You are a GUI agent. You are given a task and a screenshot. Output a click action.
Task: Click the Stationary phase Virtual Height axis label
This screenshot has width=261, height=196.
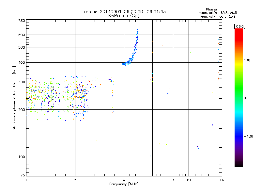point(14,98)
